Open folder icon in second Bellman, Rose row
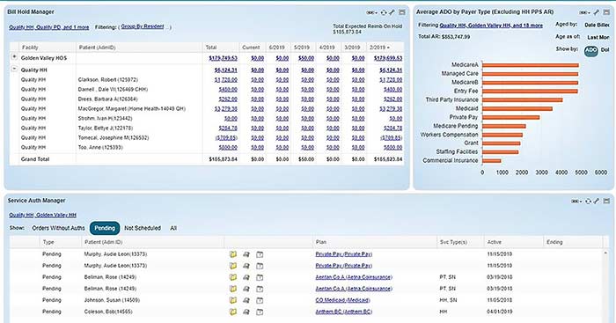The height and width of the screenshot is (323, 616). coord(233,289)
